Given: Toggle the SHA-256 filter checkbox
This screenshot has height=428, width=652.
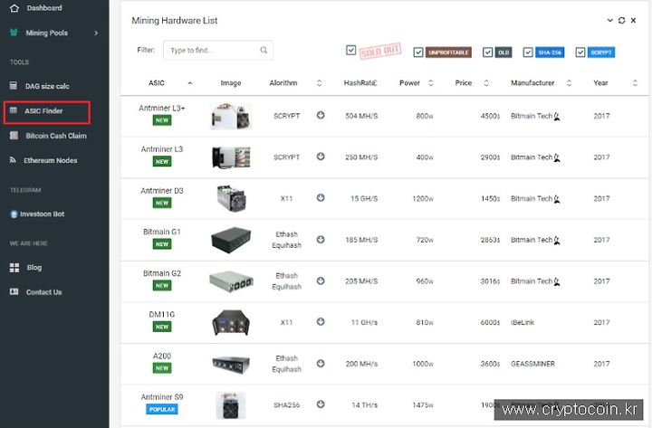Looking at the screenshot, I should (528, 52).
